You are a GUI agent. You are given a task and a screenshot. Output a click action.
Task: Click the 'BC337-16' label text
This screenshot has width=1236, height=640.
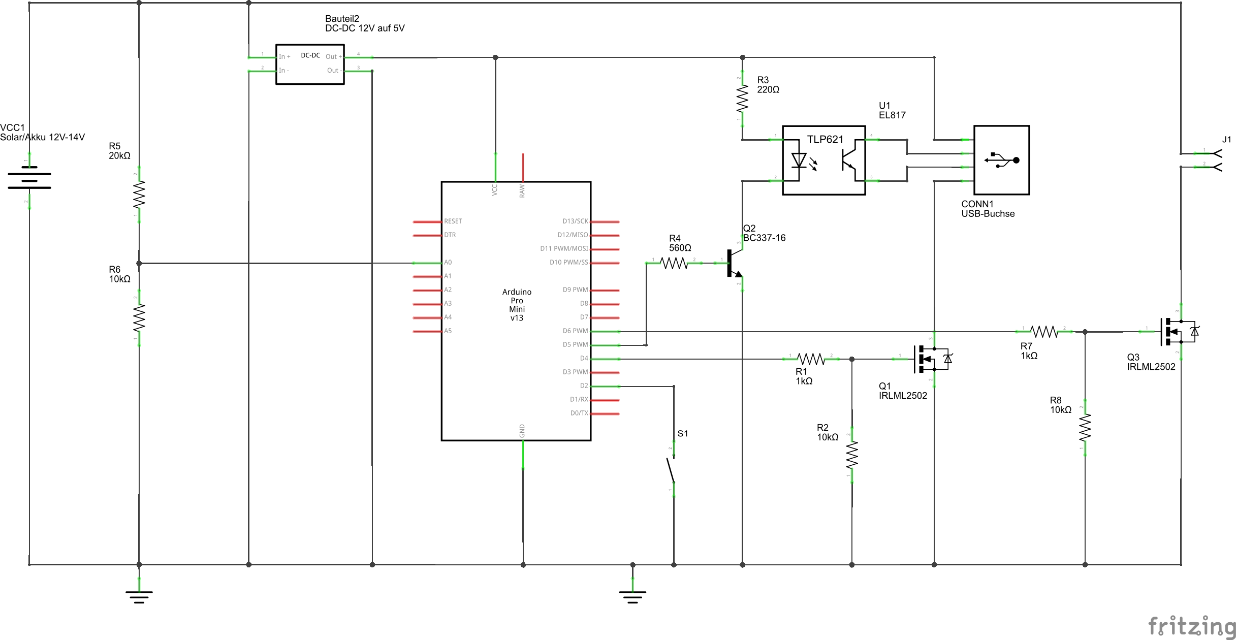(765, 238)
